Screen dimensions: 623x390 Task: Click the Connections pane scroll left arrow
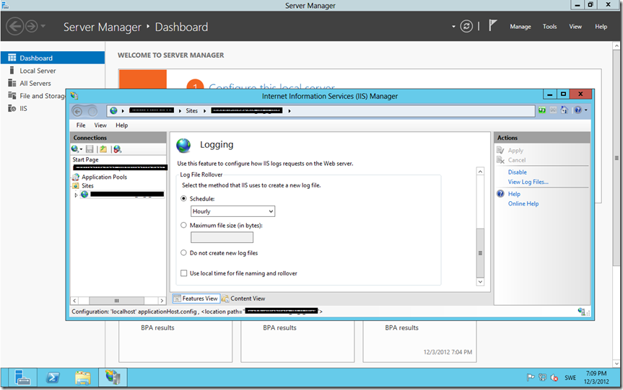(x=74, y=301)
